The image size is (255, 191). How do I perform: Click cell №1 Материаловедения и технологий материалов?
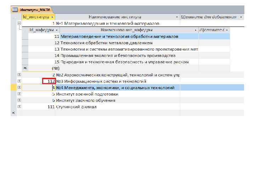pos(118,23)
